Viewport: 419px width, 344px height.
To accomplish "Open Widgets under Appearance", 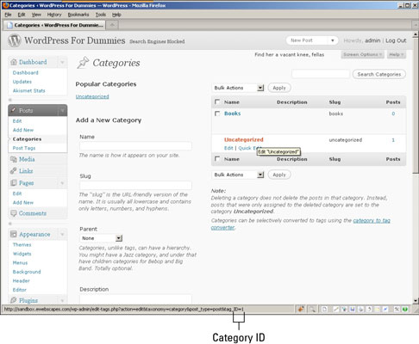I will [x=22, y=254].
